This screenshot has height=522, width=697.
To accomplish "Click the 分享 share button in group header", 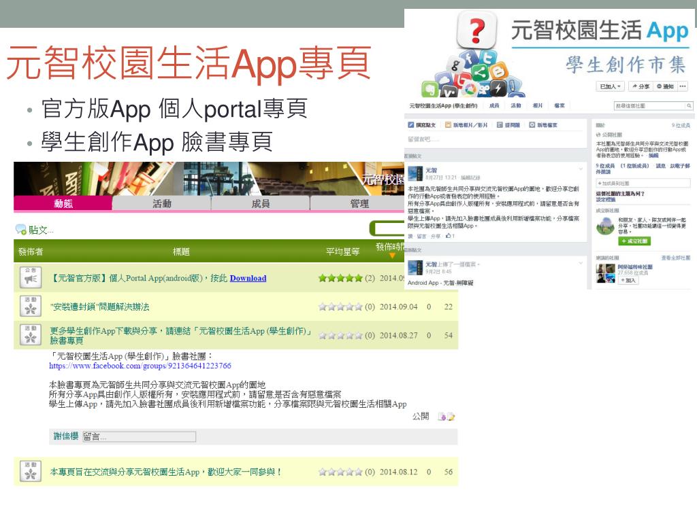I will 641,86.
